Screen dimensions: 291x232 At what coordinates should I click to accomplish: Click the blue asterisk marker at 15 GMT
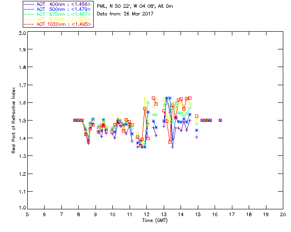point(197,130)
